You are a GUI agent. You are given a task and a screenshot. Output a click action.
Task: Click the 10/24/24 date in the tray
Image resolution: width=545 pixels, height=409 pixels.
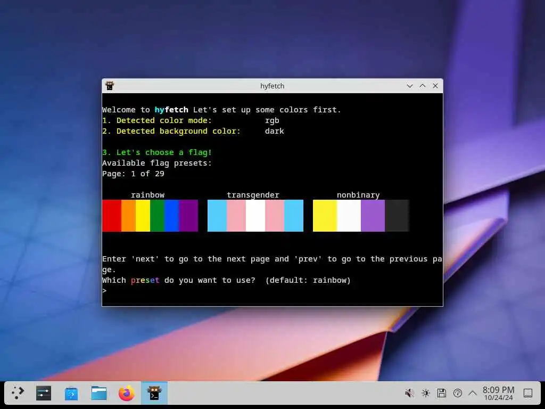[x=498, y=397]
